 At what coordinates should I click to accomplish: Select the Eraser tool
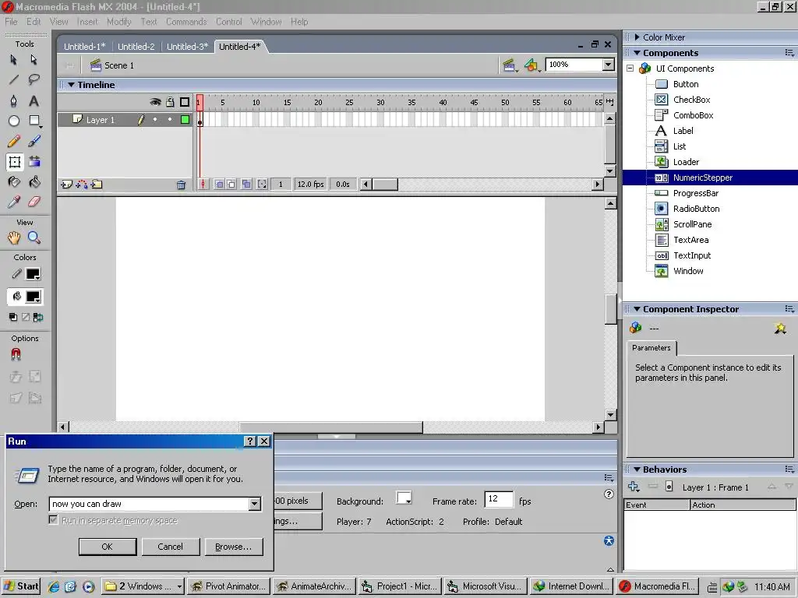pyautogui.click(x=34, y=202)
